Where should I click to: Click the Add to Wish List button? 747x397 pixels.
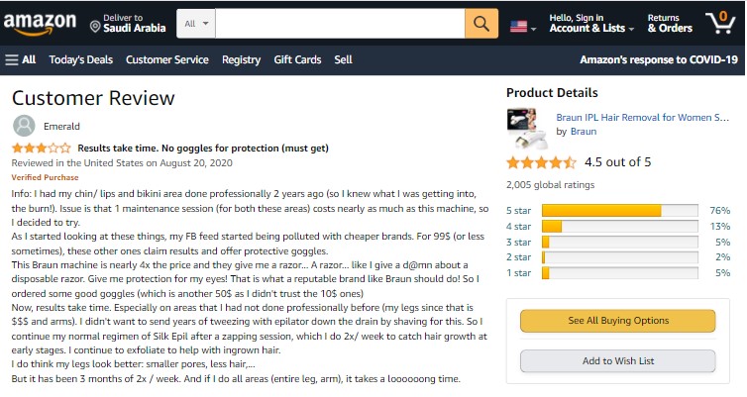pos(618,361)
